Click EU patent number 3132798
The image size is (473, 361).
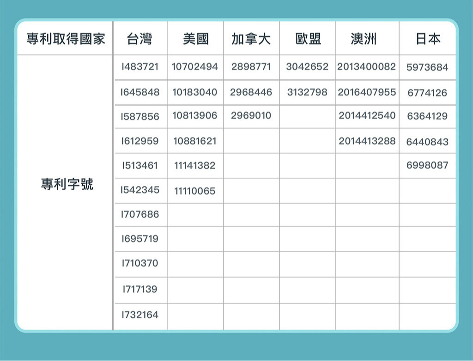click(x=307, y=92)
